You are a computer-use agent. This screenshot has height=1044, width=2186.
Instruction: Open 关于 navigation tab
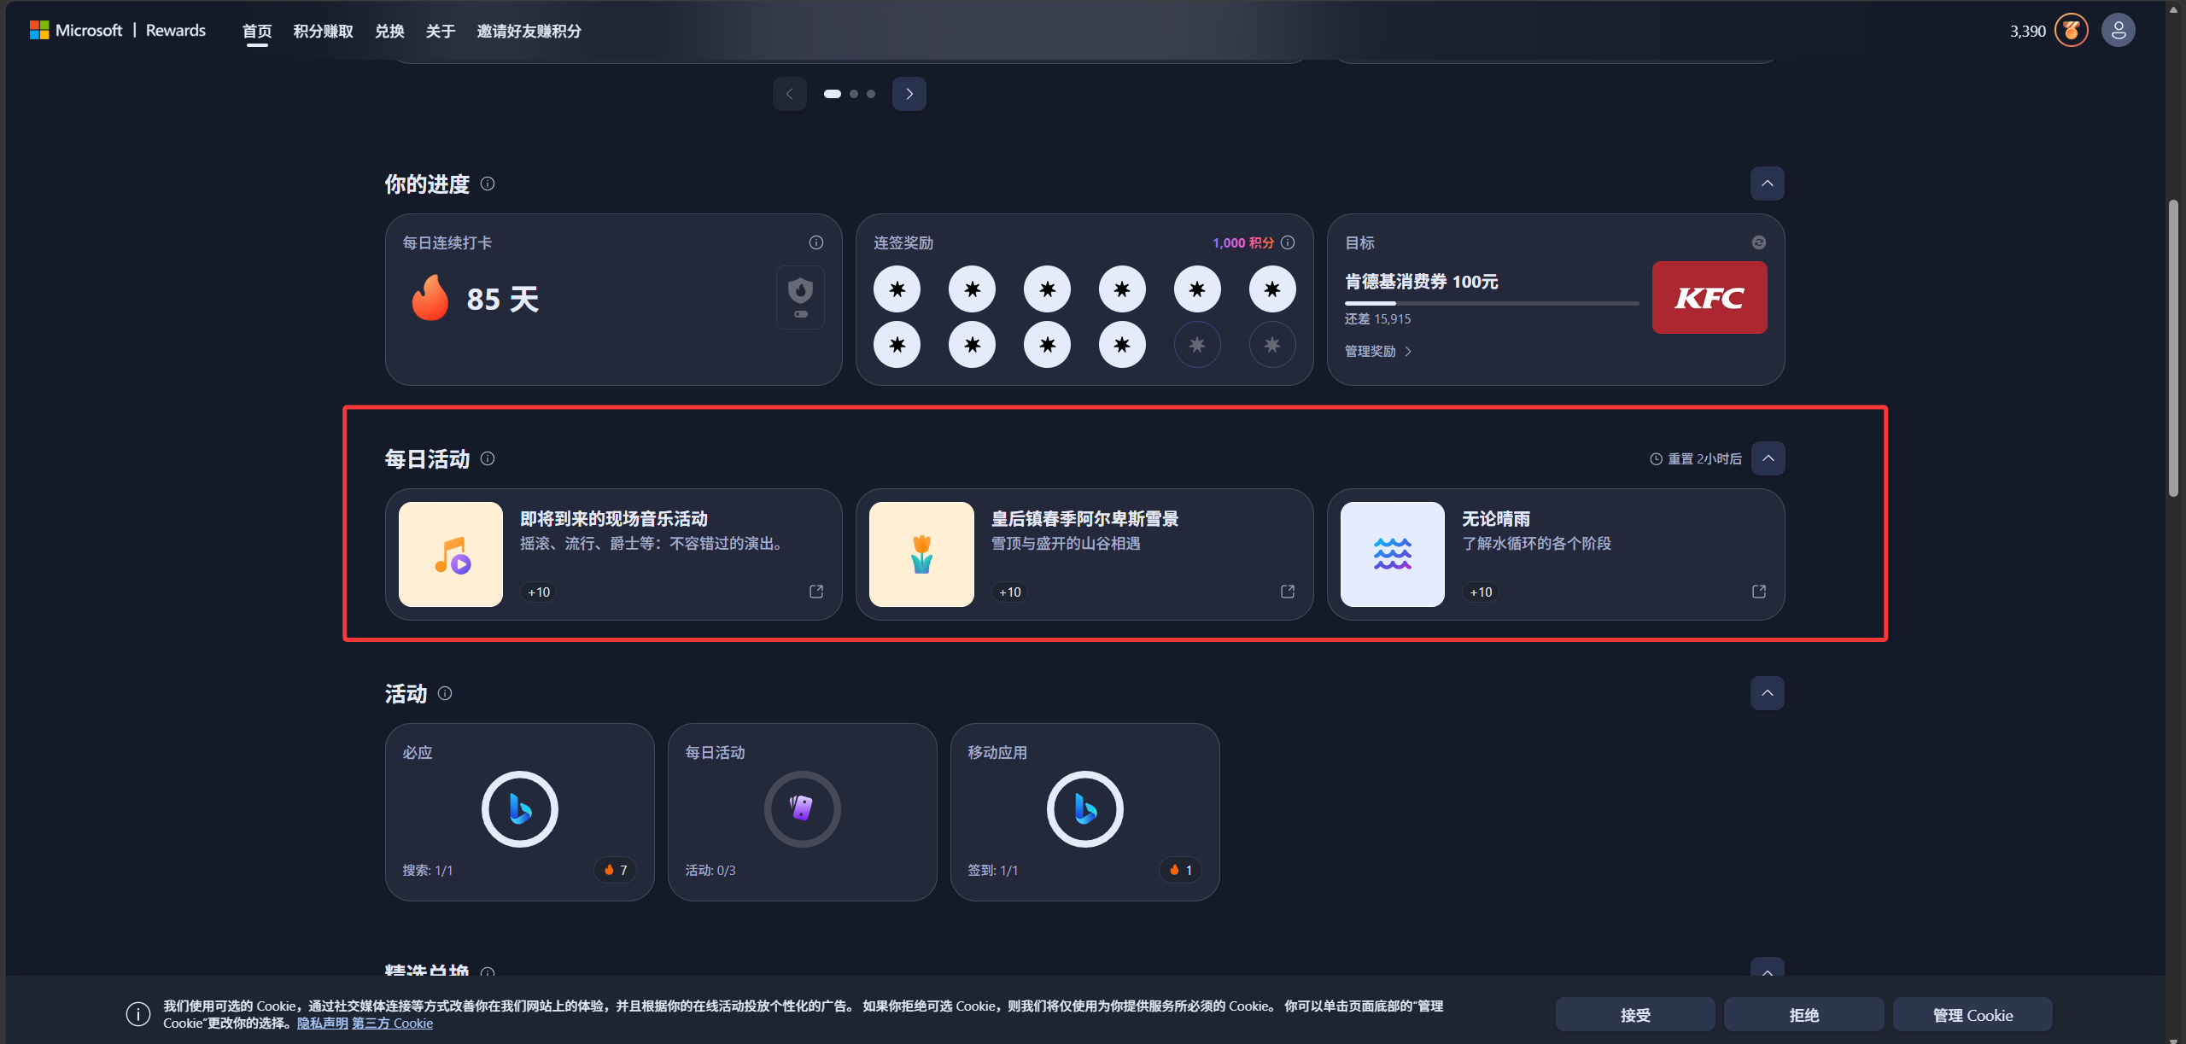click(x=441, y=32)
